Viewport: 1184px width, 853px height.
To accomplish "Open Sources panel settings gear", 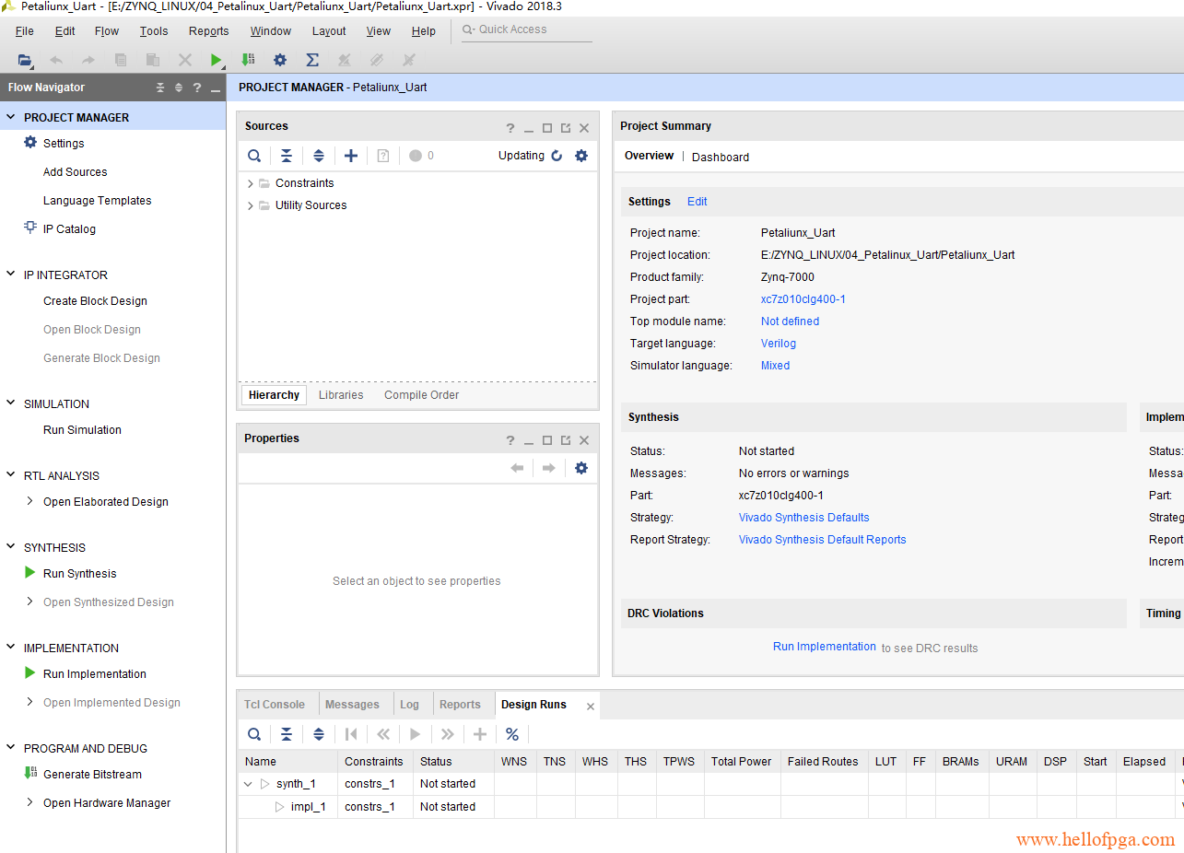I will click(581, 156).
